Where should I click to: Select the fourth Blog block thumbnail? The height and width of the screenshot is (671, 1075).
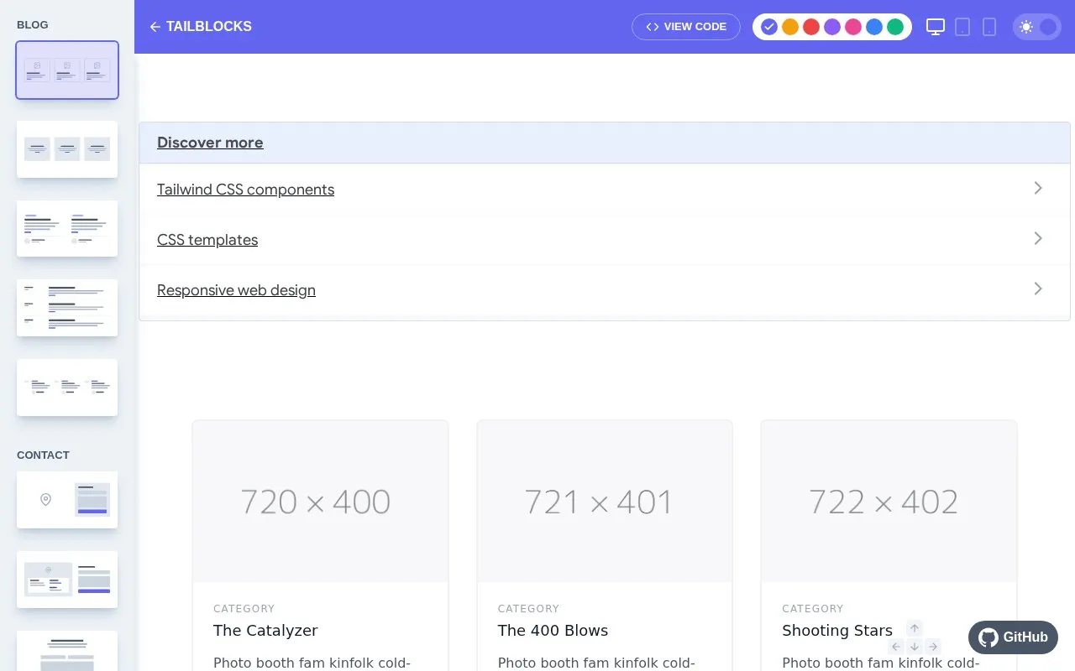tap(67, 308)
